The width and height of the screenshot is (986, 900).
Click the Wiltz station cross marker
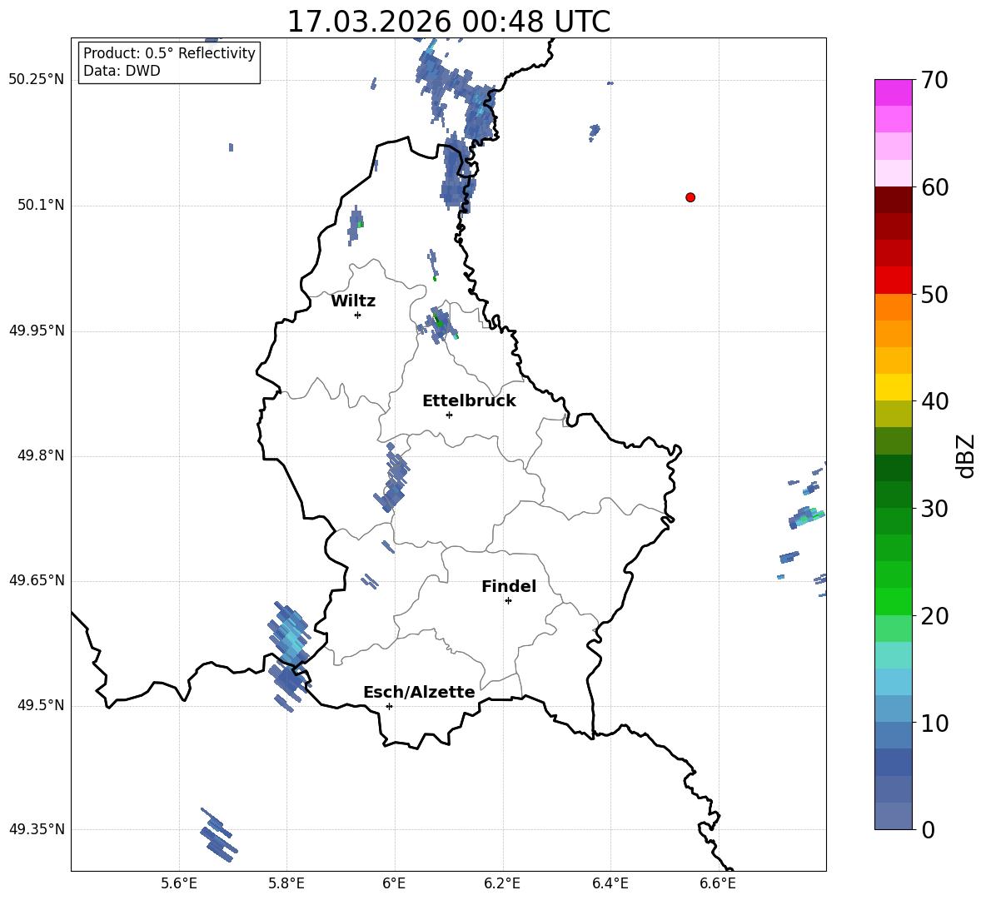point(358,315)
